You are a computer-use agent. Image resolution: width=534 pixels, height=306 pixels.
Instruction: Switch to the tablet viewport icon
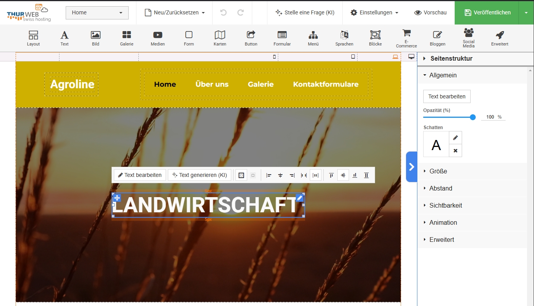353,57
